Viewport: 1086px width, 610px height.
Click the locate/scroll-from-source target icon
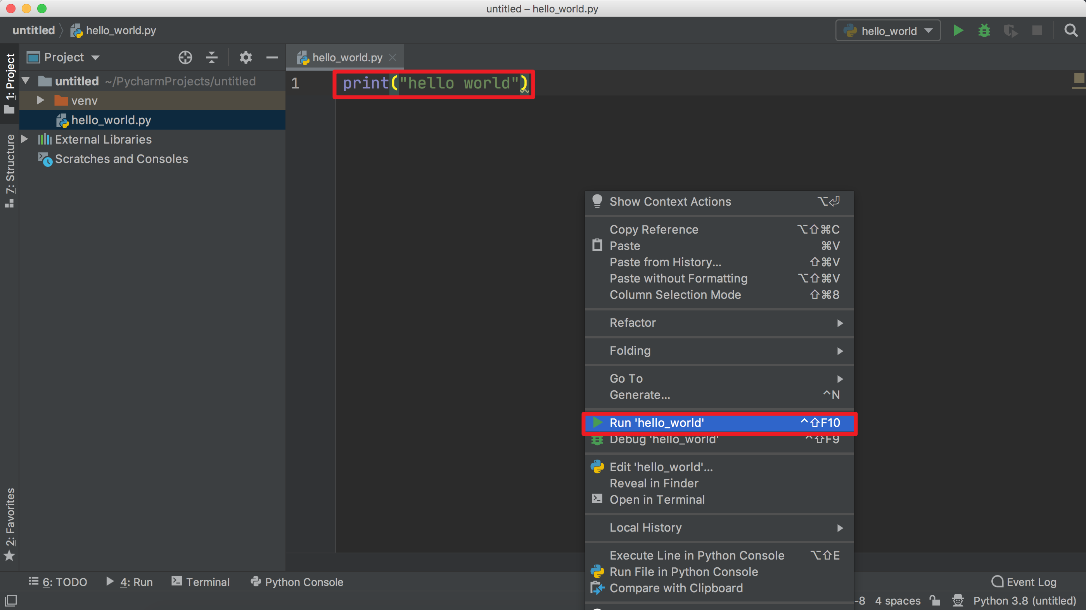185,57
